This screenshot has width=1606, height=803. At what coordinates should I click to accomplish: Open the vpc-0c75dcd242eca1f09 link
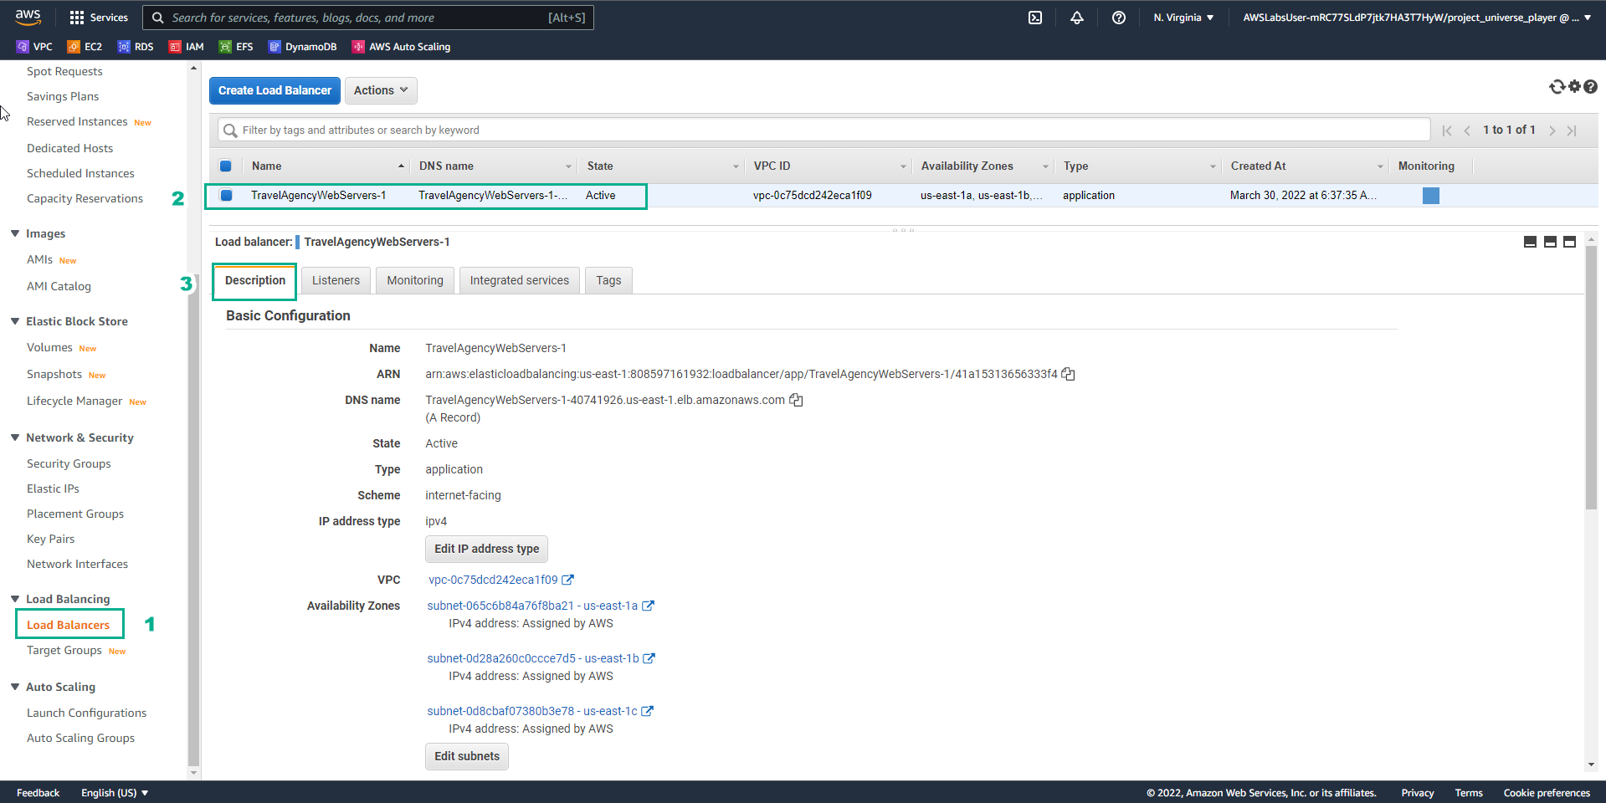tap(493, 580)
